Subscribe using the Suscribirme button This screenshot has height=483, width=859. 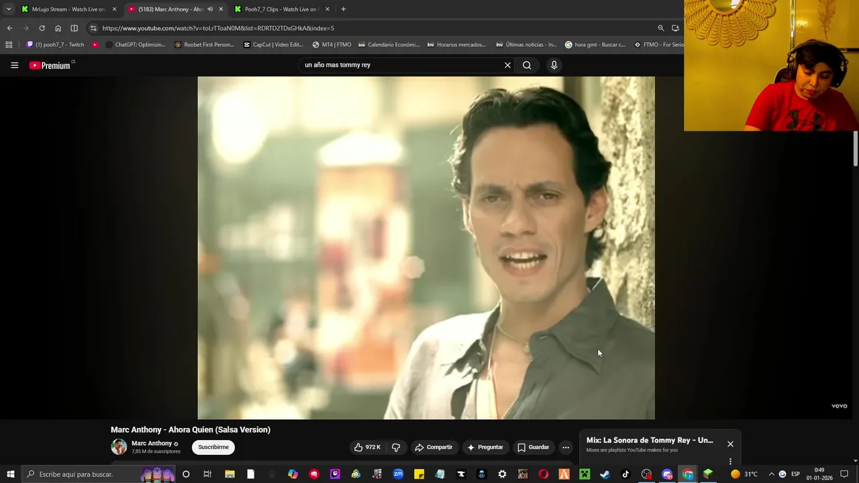pos(213,447)
